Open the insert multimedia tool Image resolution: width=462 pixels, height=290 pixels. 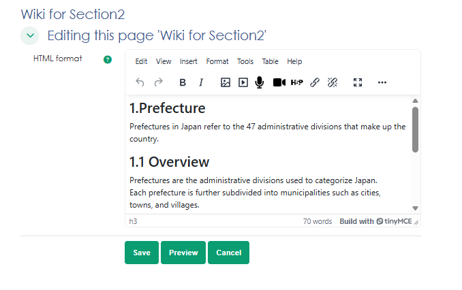coord(243,82)
